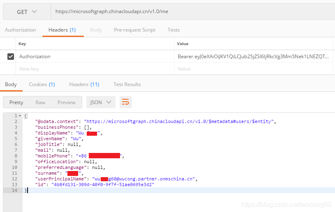Click the Key column header

22,44
